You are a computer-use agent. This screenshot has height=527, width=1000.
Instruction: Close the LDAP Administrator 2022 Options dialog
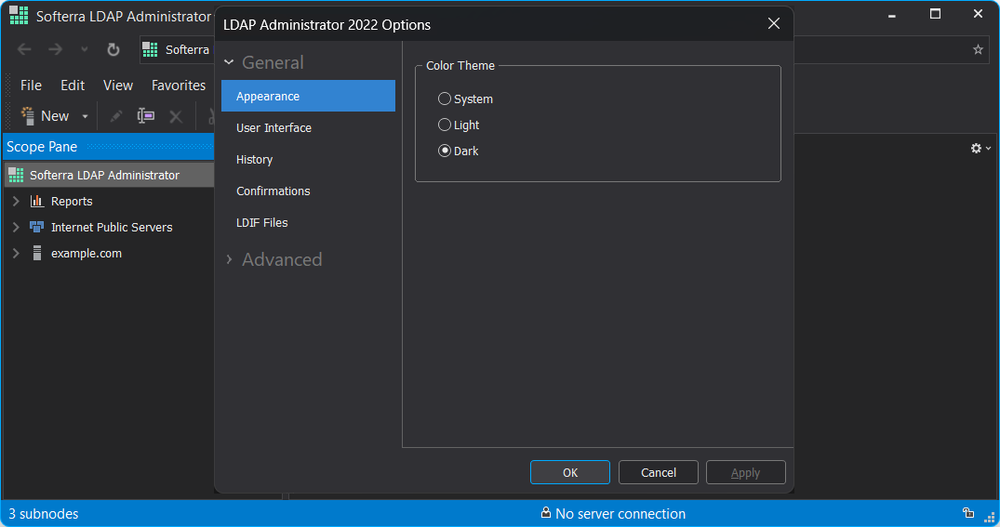click(774, 23)
